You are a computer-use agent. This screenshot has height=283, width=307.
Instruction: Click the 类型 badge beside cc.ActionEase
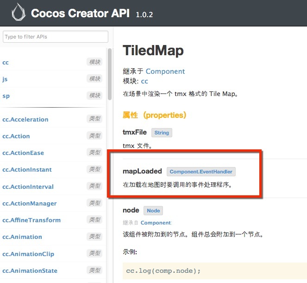click(x=94, y=152)
